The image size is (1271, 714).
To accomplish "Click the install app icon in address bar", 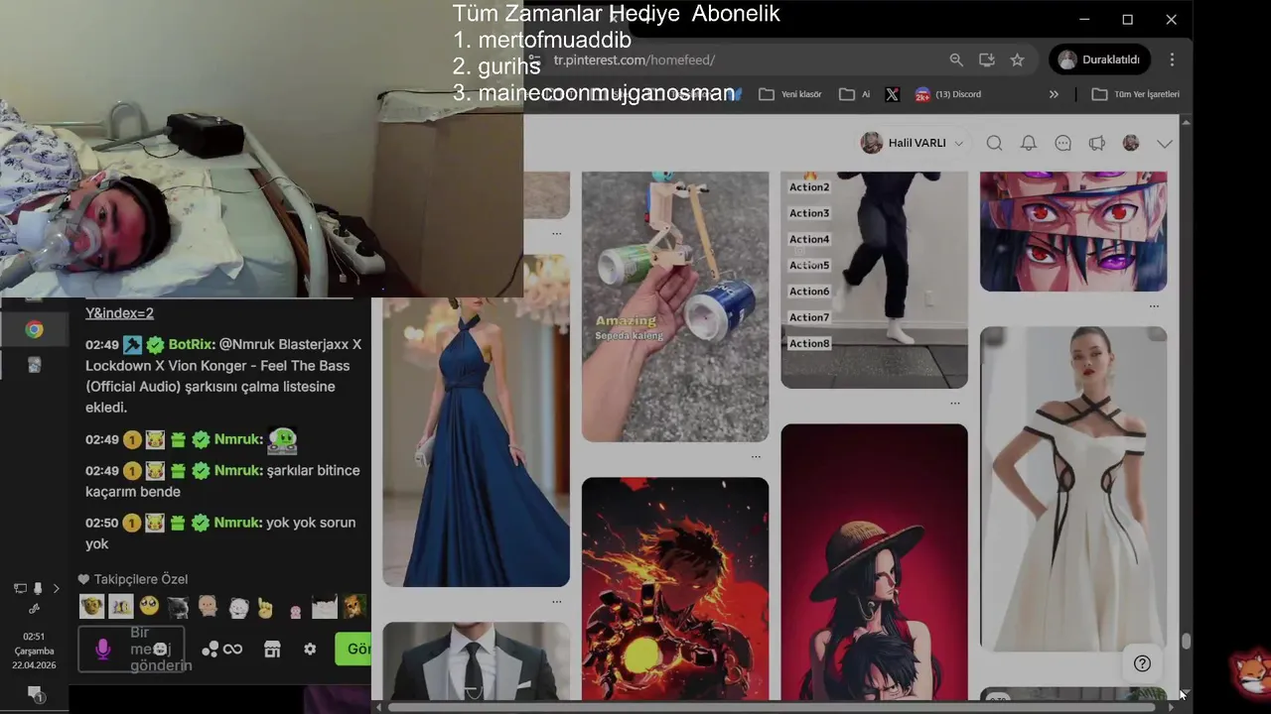I will [987, 59].
